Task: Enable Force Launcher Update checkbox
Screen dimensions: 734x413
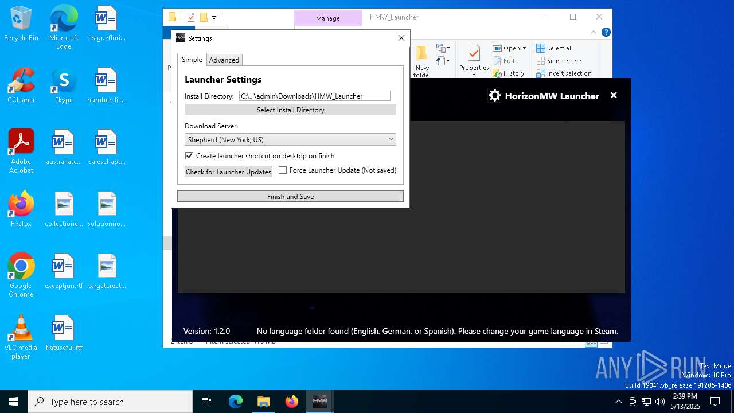Action: tap(283, 170)
